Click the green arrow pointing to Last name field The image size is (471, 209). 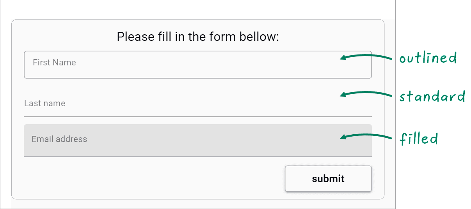pos(366,93)
